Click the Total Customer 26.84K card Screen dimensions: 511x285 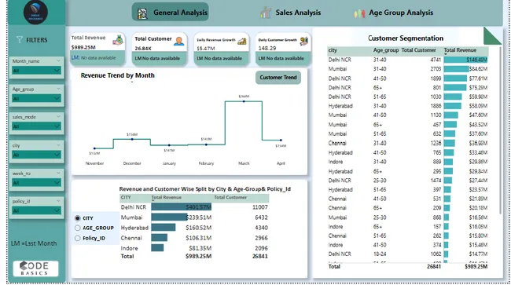coord(160,49)
